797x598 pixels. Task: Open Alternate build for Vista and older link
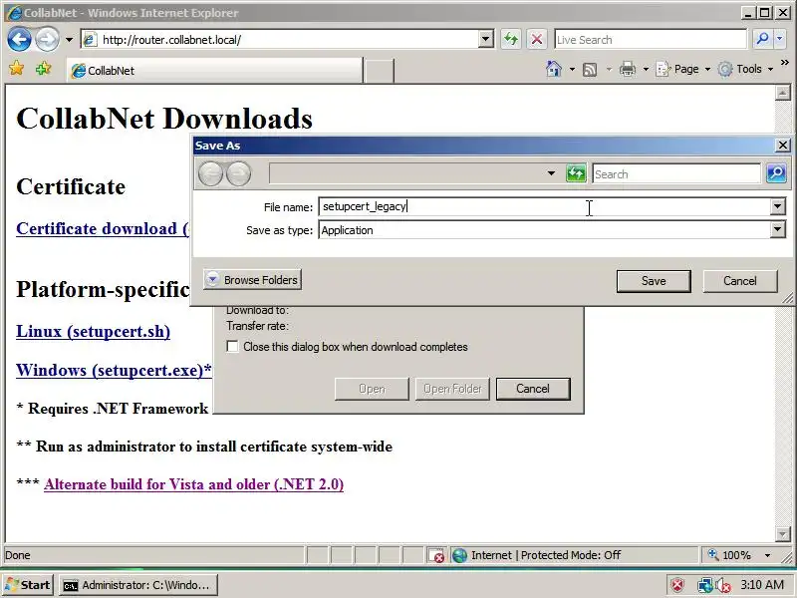pyautogui.click(x=193, y=484)
